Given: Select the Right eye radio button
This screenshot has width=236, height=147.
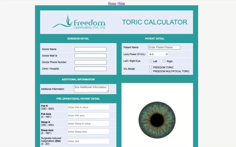Looking at the screenshot, I should (x=164, y=61).
